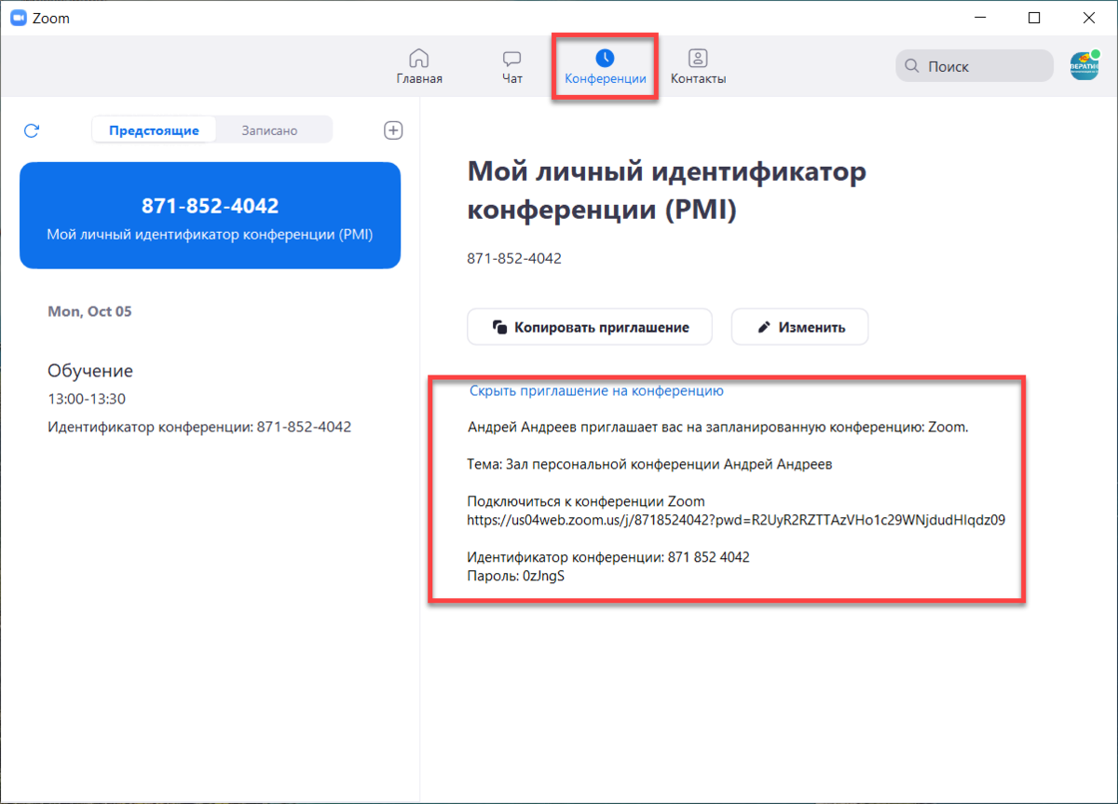The width and height of the screenshot is (1118, 804).
Task: Open the Контакты contacts icon
Action: [698, 58]
